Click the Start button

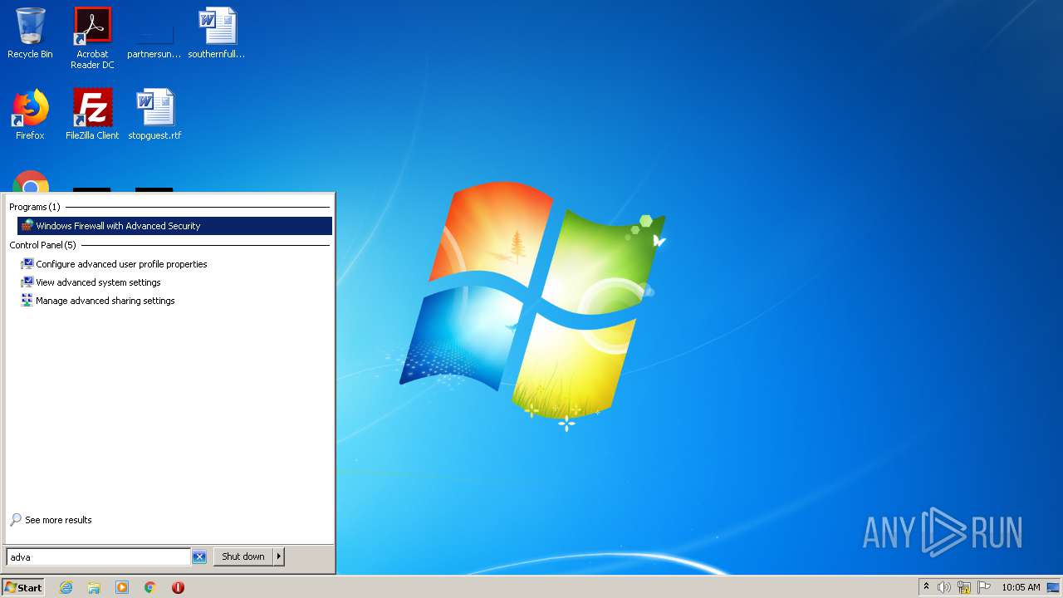tap(23, 587)
